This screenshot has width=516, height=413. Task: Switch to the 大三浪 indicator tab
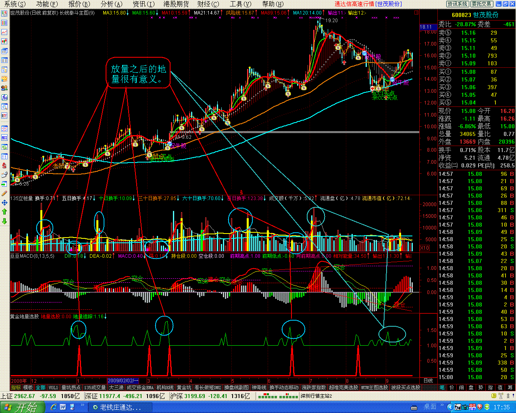(x=116, y=388)
